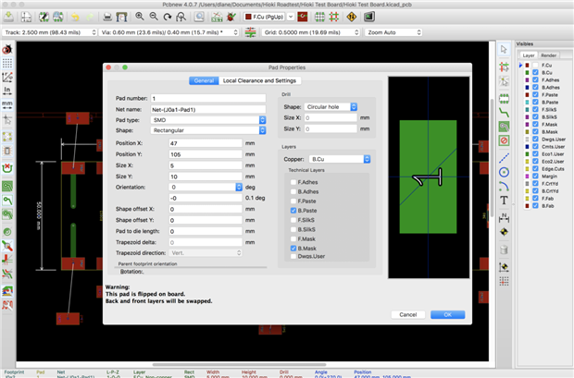Click the OK button

446,314
